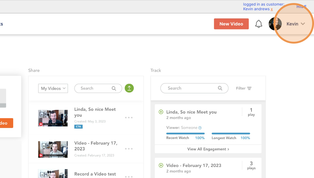Click the Viewer help question mark icon
The height and width of the screenshot is (178, 314).
(x=200, y=128)
